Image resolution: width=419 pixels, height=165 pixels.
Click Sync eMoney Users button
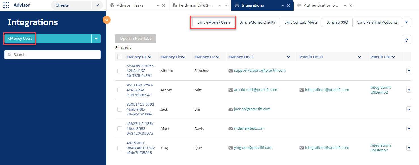coord(214,22)
